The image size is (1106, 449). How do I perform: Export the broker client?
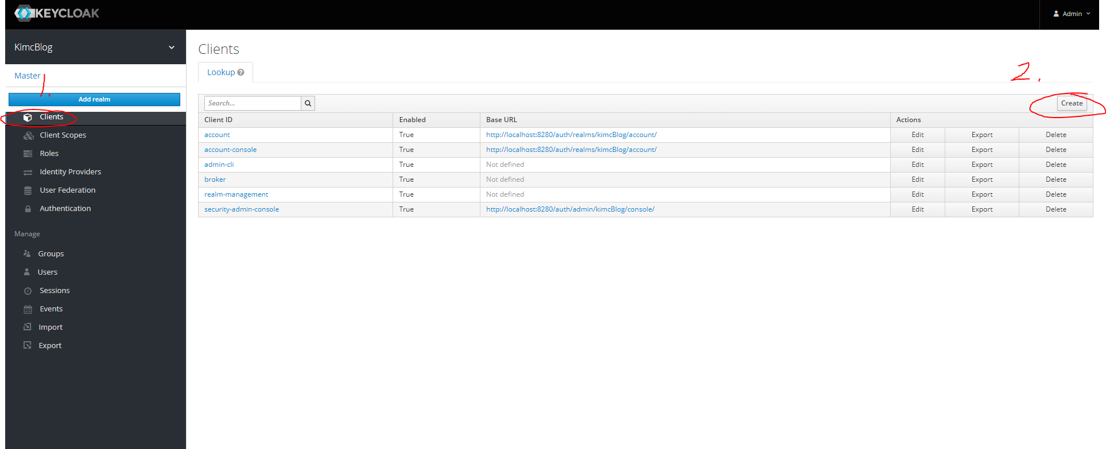click(982, 179)
